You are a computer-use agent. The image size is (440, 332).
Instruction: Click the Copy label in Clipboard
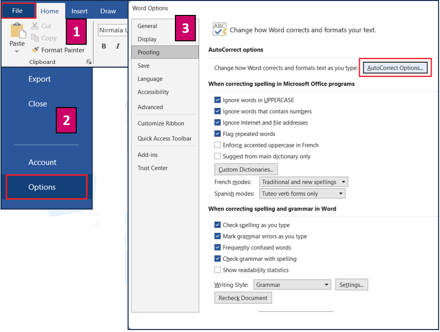pos(49,38)
